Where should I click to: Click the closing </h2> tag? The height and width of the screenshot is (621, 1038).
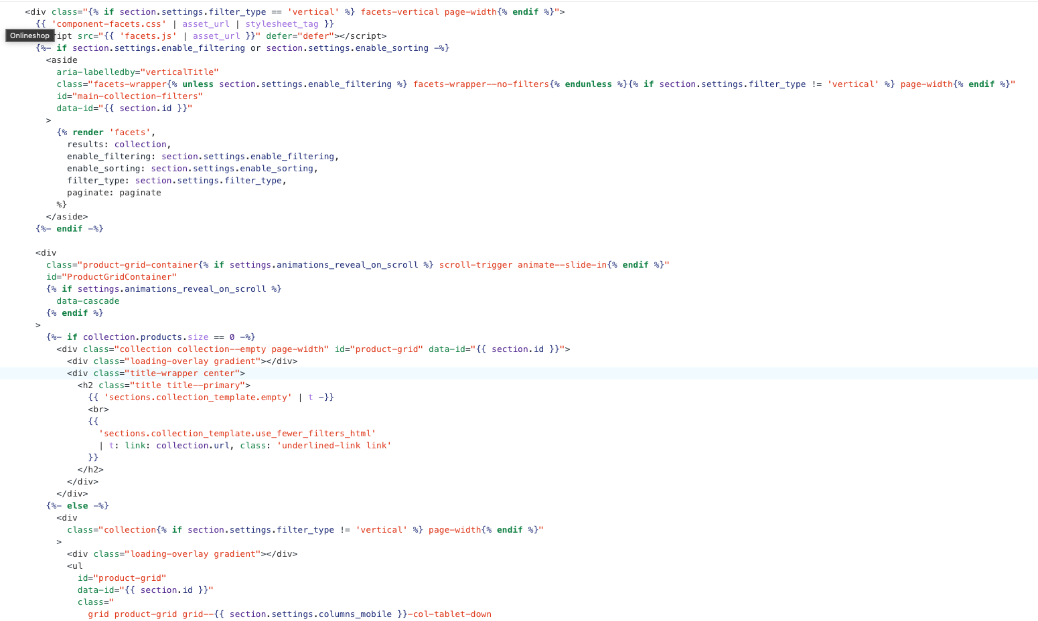click(x=90, y=470)
